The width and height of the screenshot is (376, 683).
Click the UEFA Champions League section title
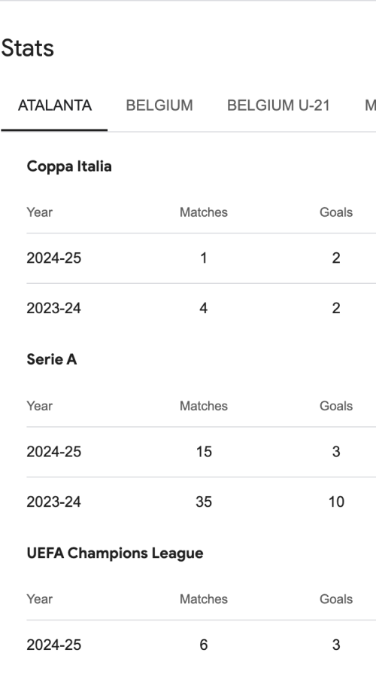pos(115,553)
